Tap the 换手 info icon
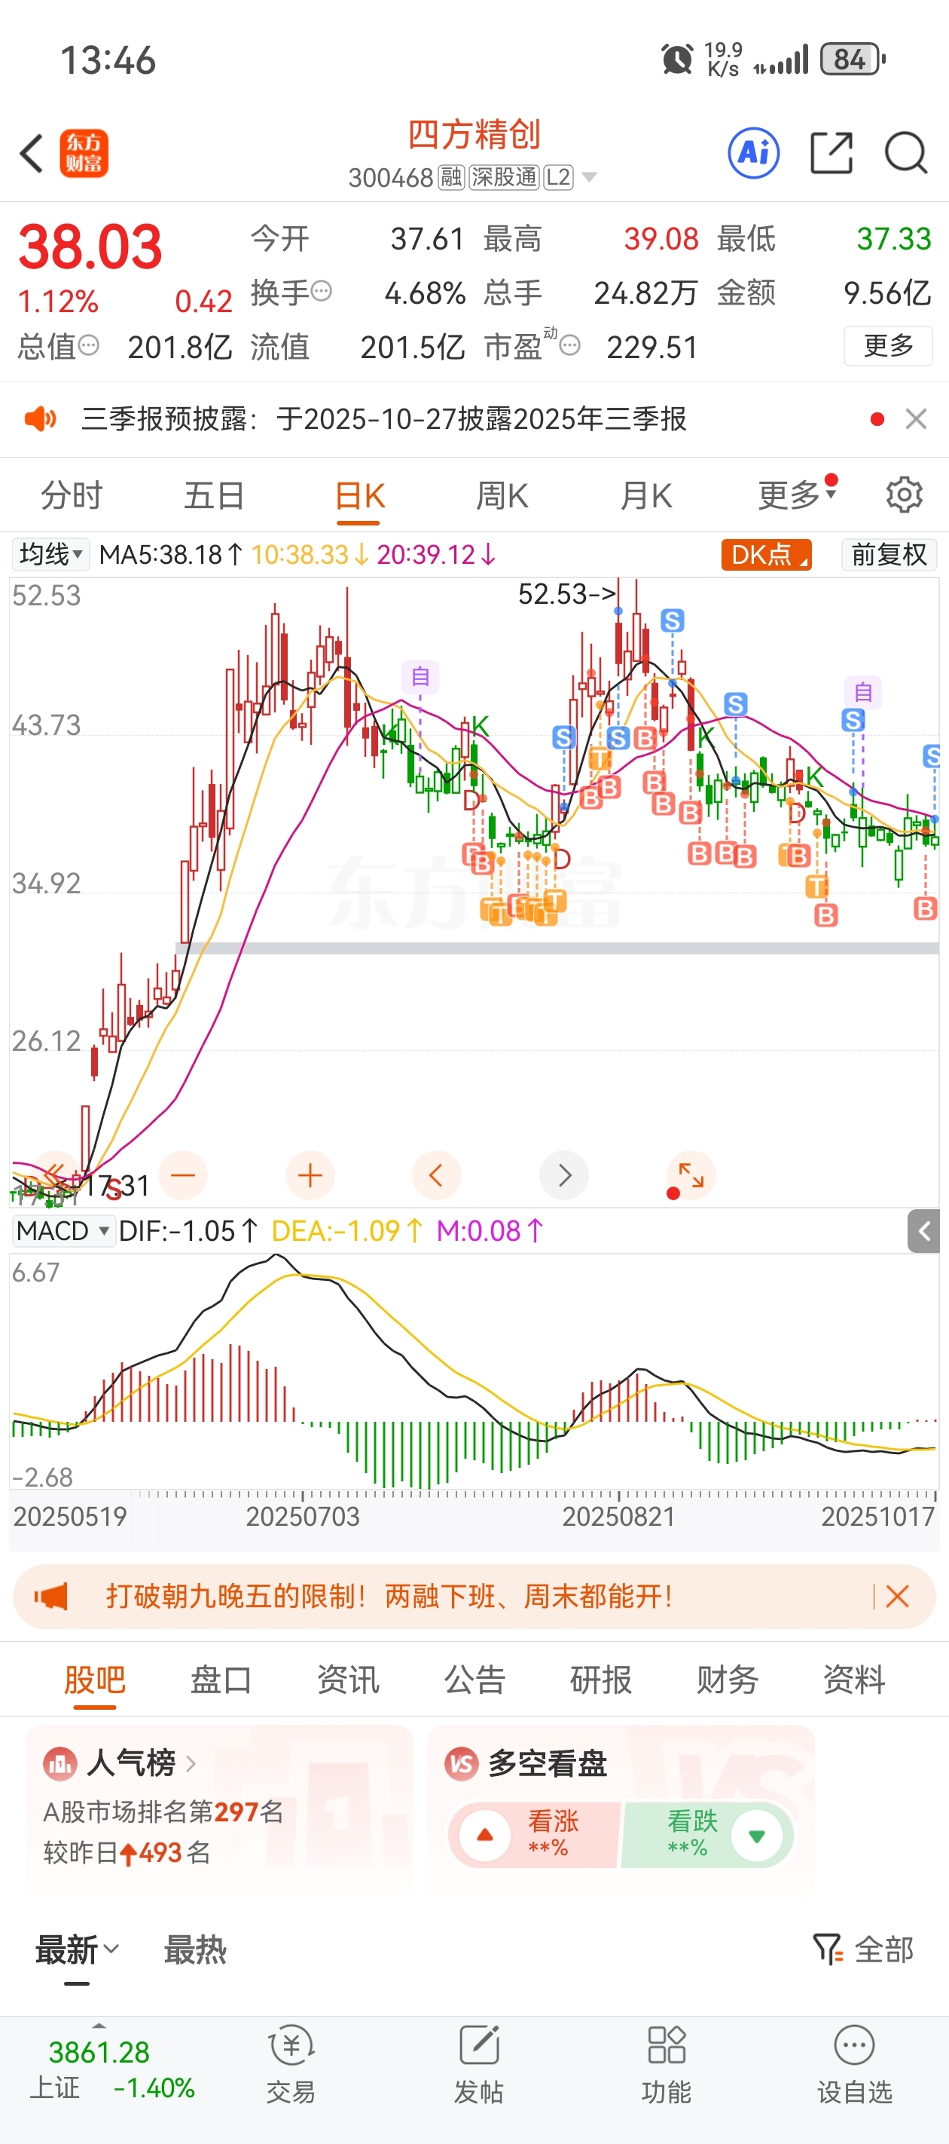Image resolution: width=949 pixels, height=2144 pixels. point(321,291)
